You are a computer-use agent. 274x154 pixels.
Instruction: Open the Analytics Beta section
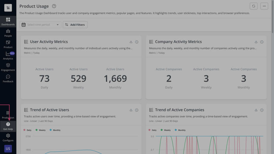click(8, 55)
